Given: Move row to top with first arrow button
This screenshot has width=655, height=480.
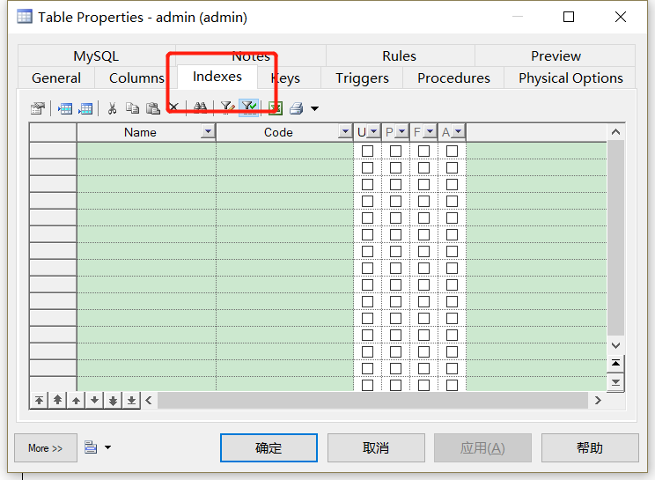Looking at the screenshot, I should (39, 401).
